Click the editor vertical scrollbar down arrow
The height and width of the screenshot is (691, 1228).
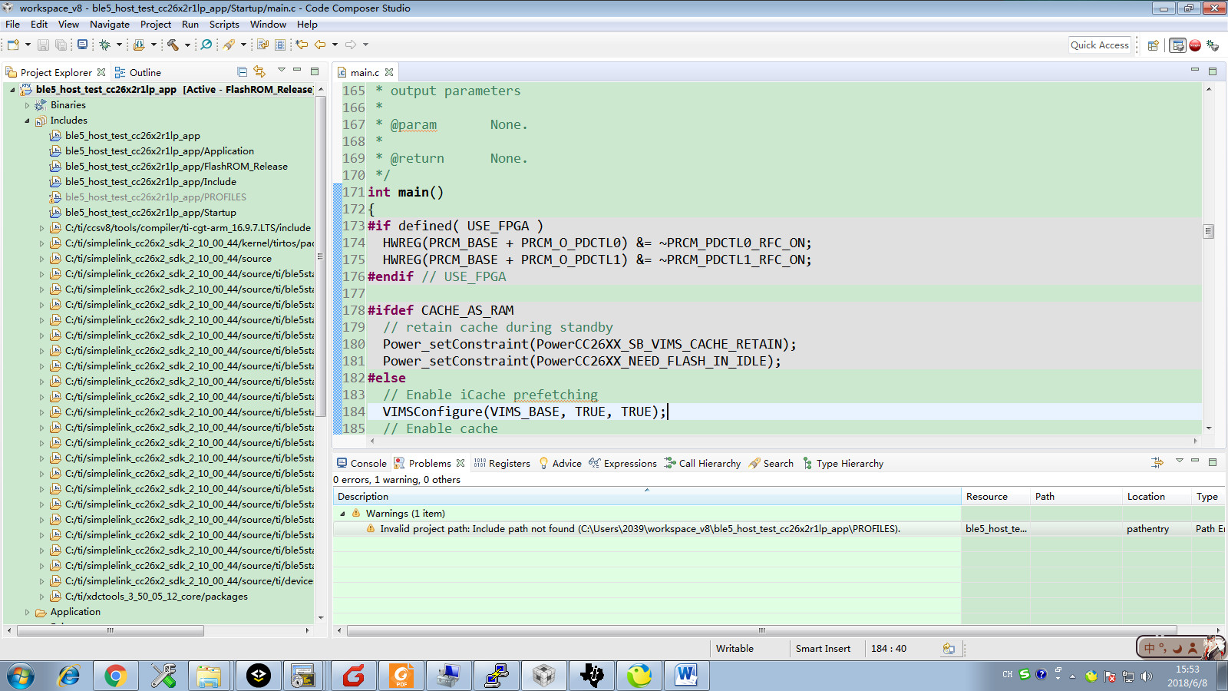pyautogui.click(x=1209, y=428)
